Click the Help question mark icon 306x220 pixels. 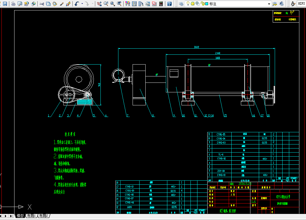[170, 4]
